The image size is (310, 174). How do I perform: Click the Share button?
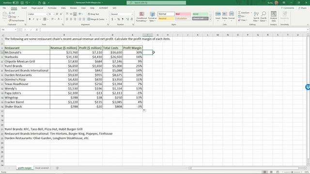coord(302,8)
